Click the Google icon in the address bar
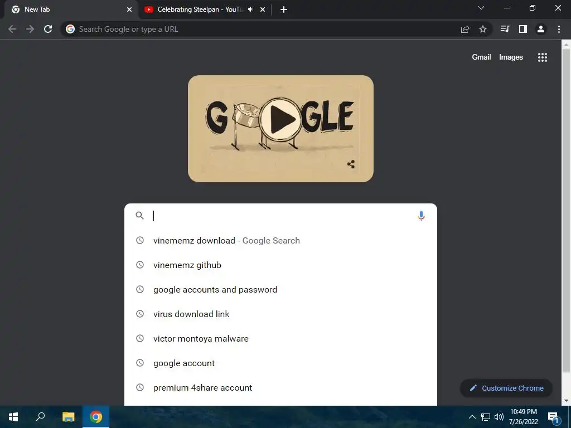The height and width of the screenshot is (428, 571). tap(70, 29)
